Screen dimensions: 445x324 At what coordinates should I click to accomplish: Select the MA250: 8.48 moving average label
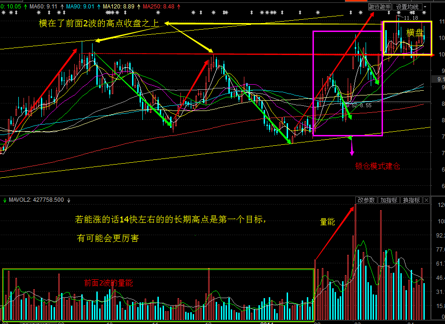(159, 7)
